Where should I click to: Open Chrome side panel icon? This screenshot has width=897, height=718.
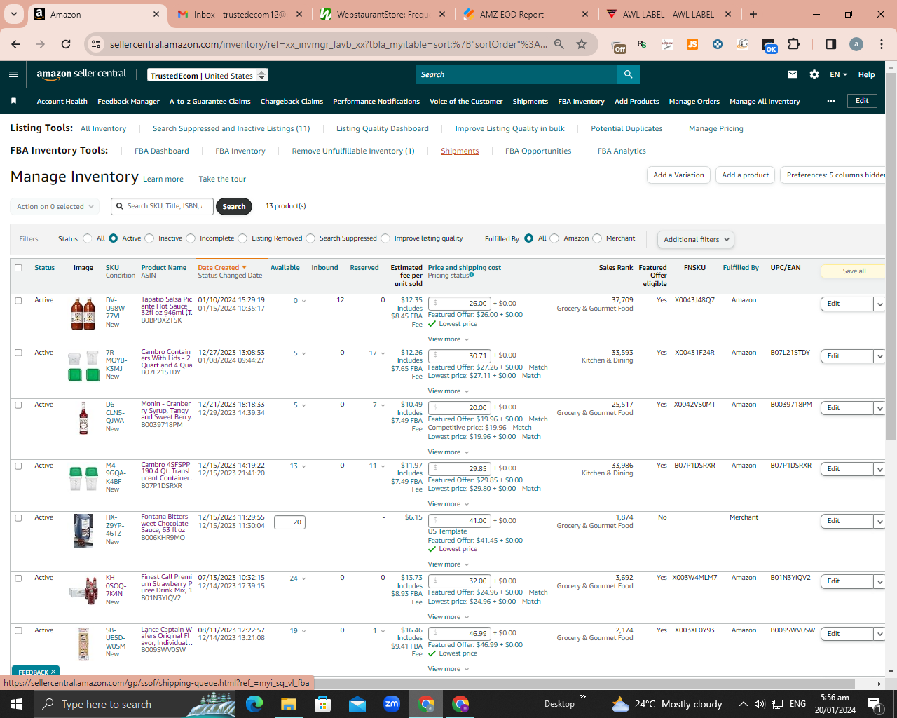tap(831, 44)
